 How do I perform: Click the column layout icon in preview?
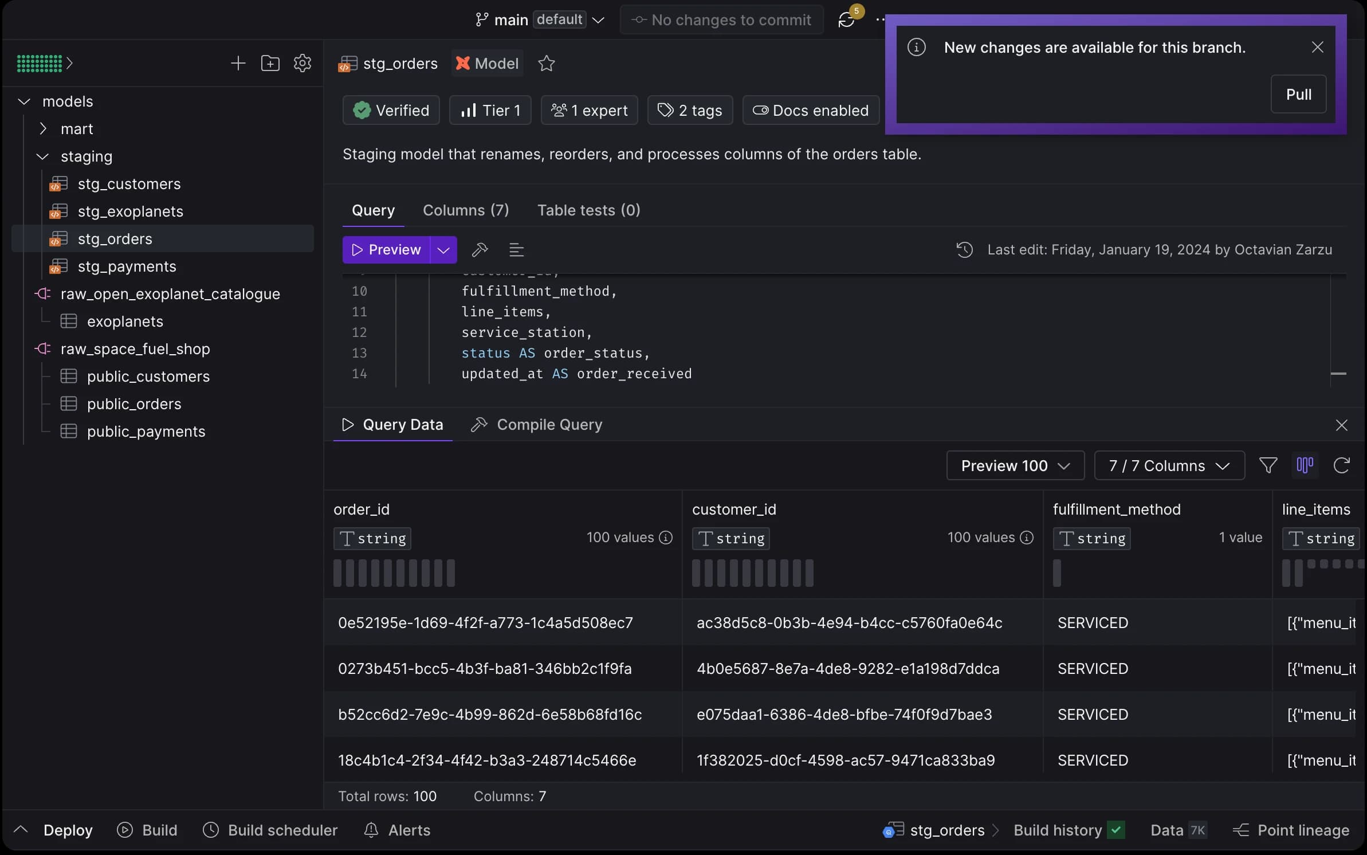pyautogui.click(x=1304, y=465)
